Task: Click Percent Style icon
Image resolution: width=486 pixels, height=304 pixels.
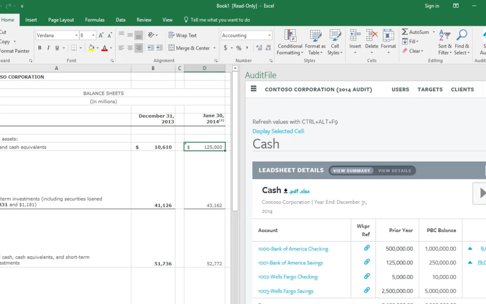Action: click(239, 48)
